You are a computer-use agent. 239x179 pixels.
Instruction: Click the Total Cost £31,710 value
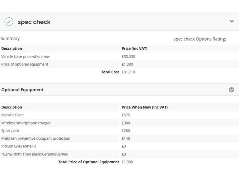click(128, 72)
